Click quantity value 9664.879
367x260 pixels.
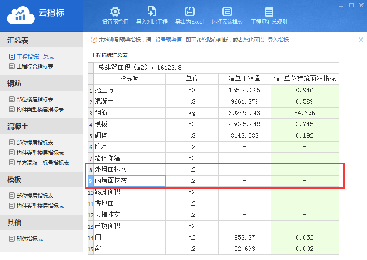[x=245, y=101]
